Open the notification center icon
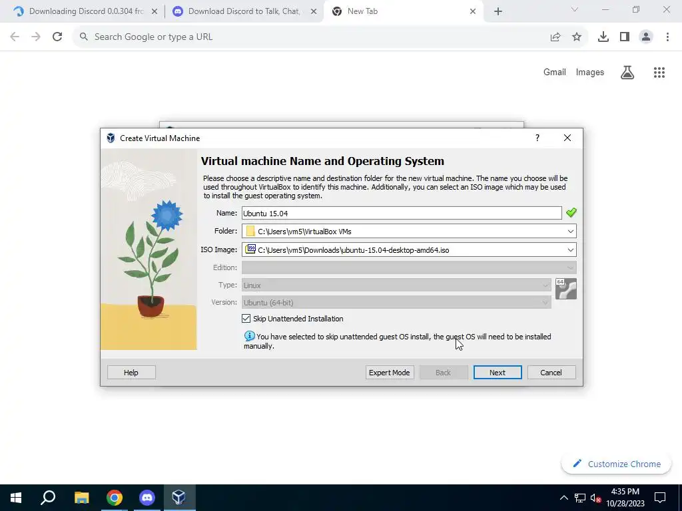 pos(660,498)
